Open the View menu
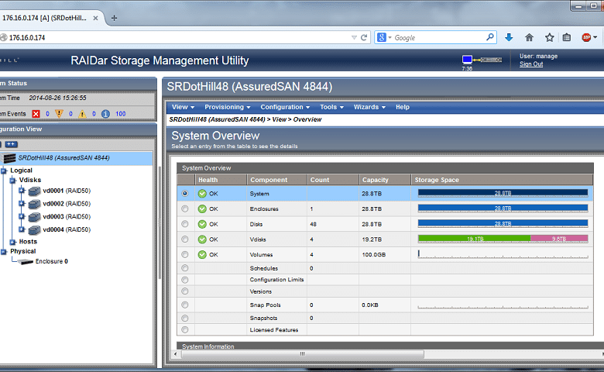 point(183,107)
